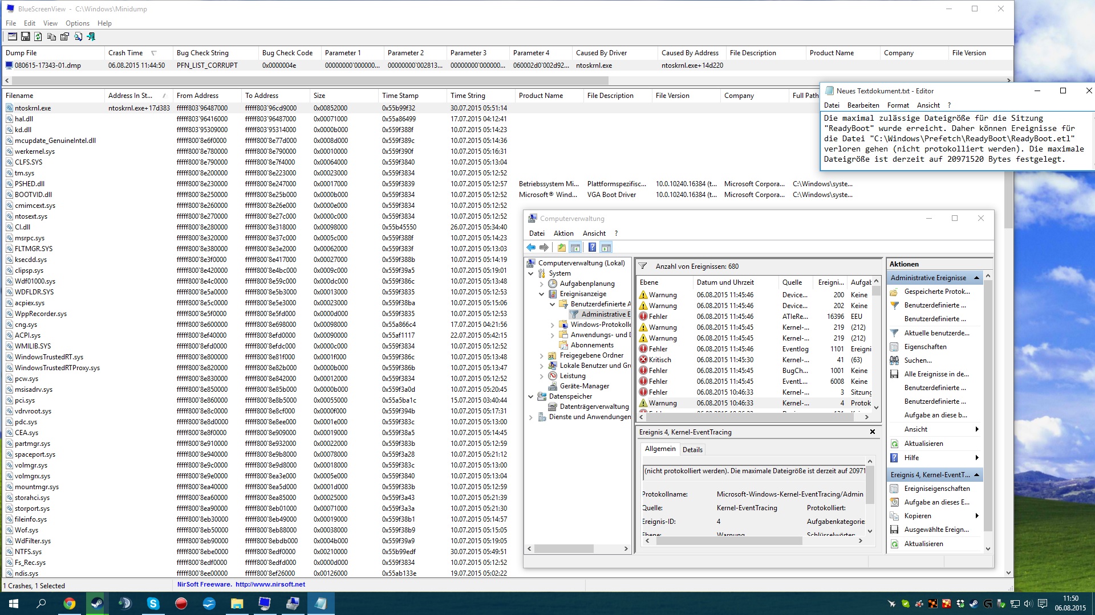Click the up-one-level folder icon in Computerverwaltung
This screenshot has height=615, width=1095.
pos(562,248)
